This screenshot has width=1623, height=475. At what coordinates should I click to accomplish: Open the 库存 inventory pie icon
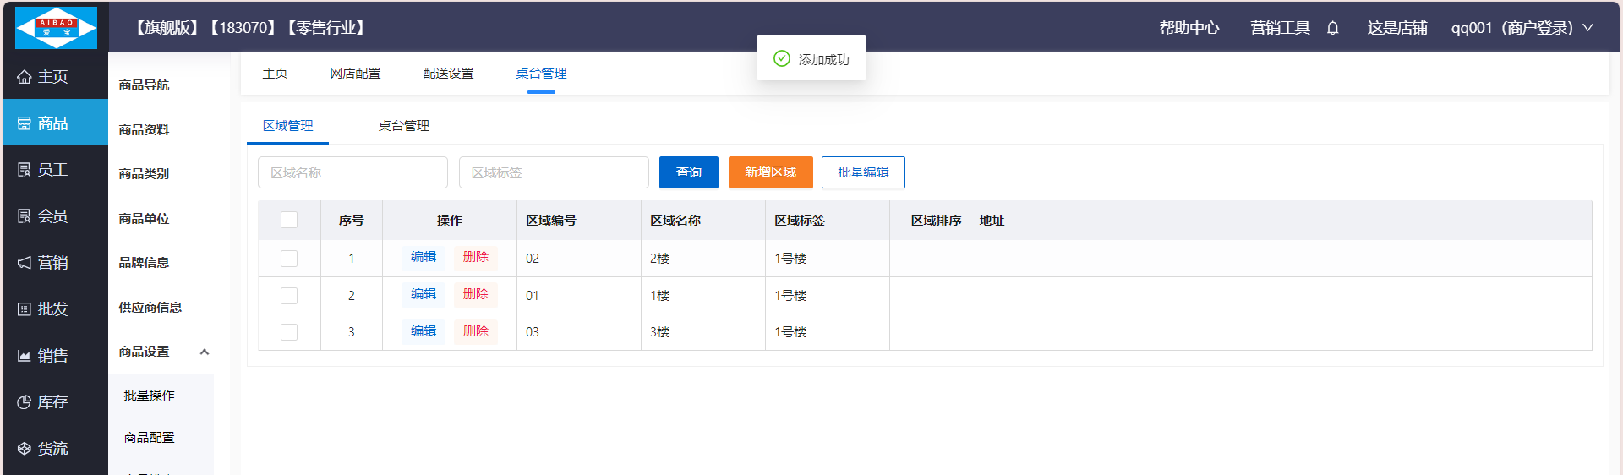[25, 402]
